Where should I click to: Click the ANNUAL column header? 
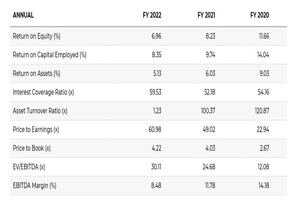point(23,15)
